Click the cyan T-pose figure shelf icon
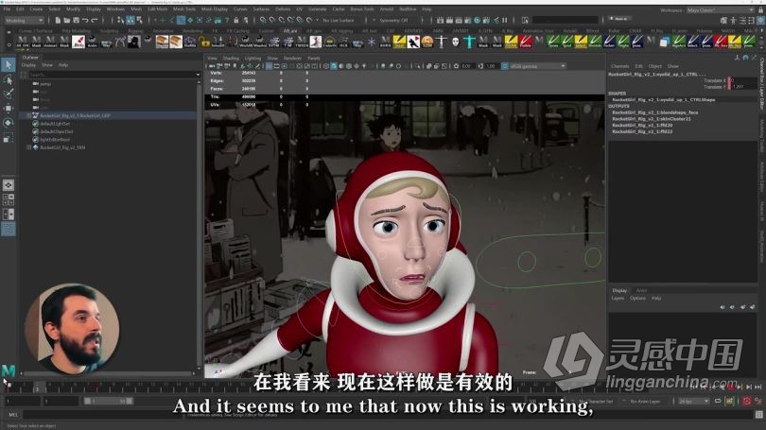766x430 pixels. 469,42
